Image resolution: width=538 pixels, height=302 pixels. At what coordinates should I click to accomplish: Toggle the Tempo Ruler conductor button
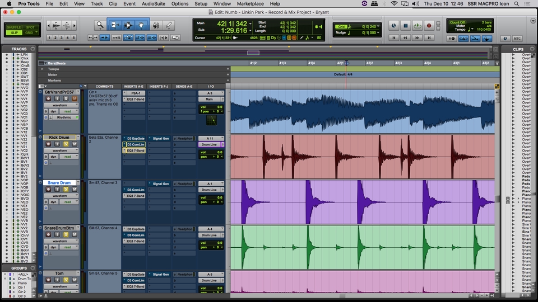tap(487, 39)
